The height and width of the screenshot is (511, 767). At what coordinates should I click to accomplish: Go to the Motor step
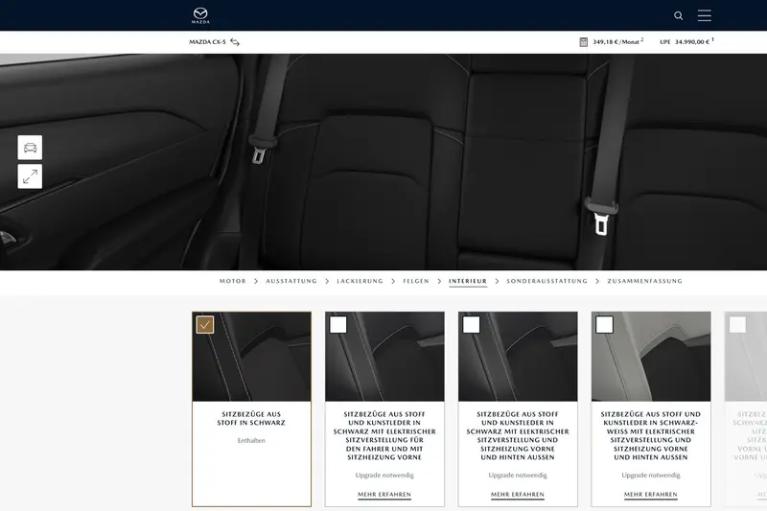(x=232, y=282)
